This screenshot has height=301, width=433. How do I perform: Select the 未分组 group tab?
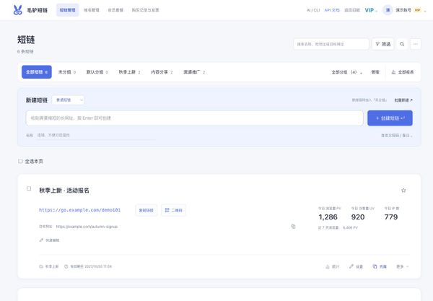click(67, 71)
